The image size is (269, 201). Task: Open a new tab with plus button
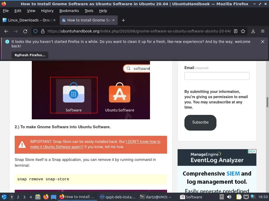point(123,20)
